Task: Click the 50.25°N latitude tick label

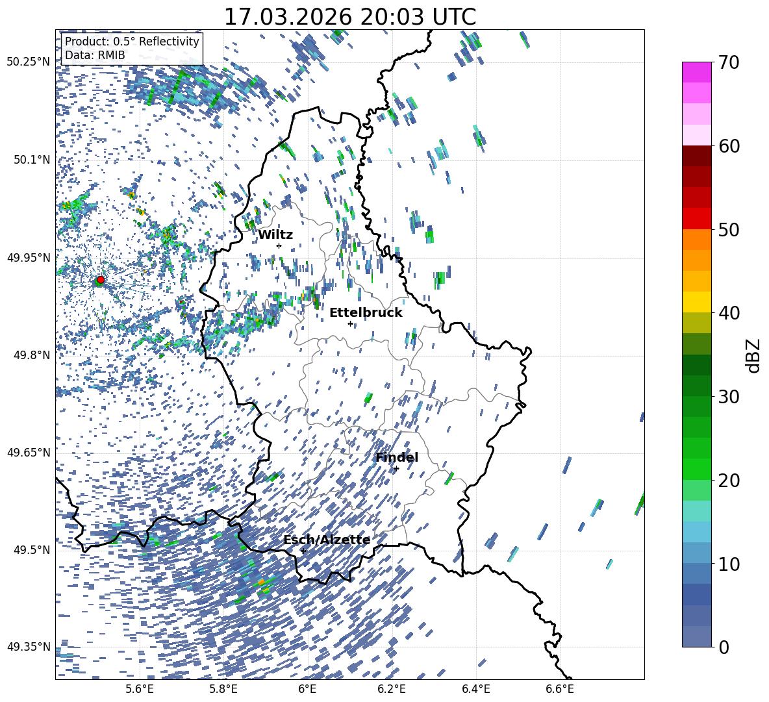Action: [x=29, y=62]
